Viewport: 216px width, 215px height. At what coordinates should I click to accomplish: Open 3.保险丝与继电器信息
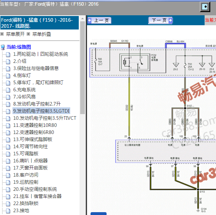pyautogui.click(x=36, y=68)
